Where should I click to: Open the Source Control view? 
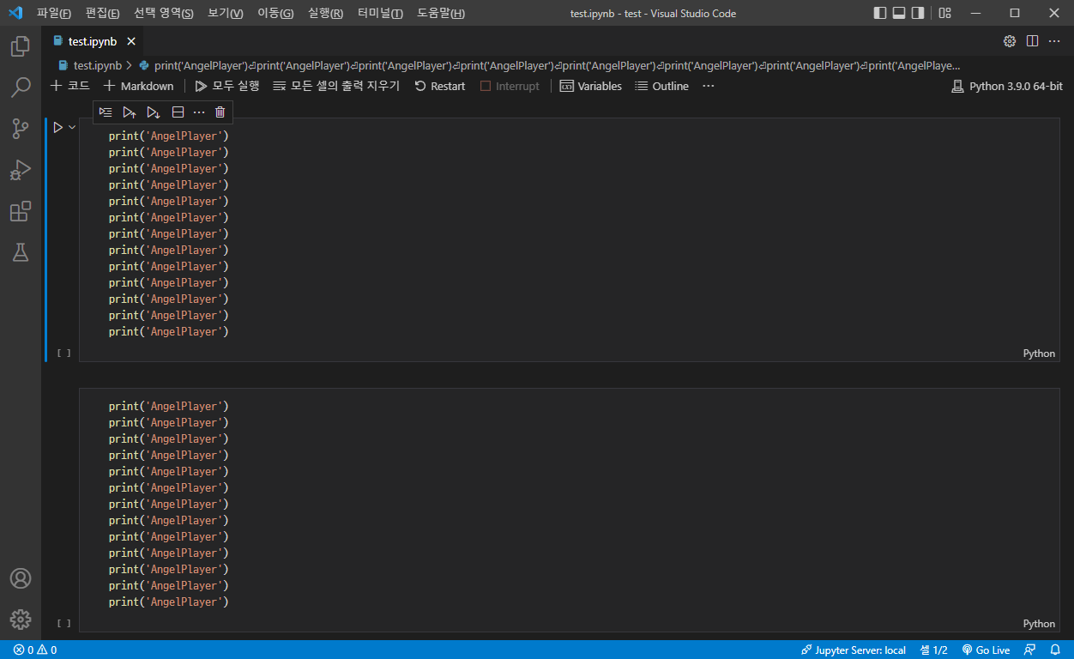point(21,129)
